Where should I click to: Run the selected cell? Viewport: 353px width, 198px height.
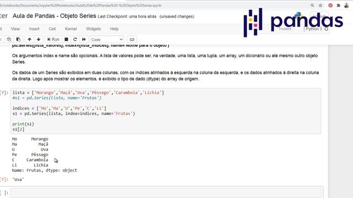pos(53,39)
